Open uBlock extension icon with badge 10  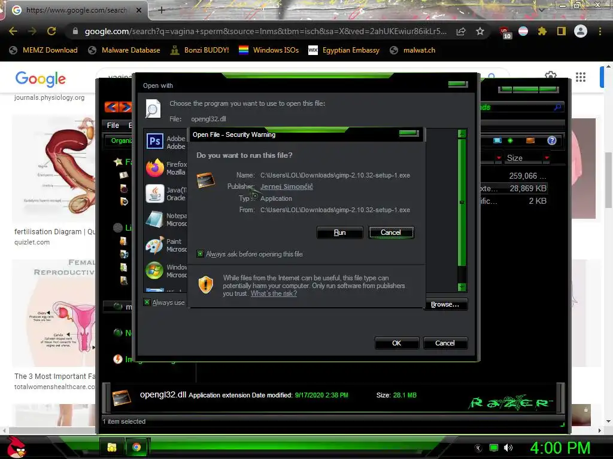tap(505, 32)
